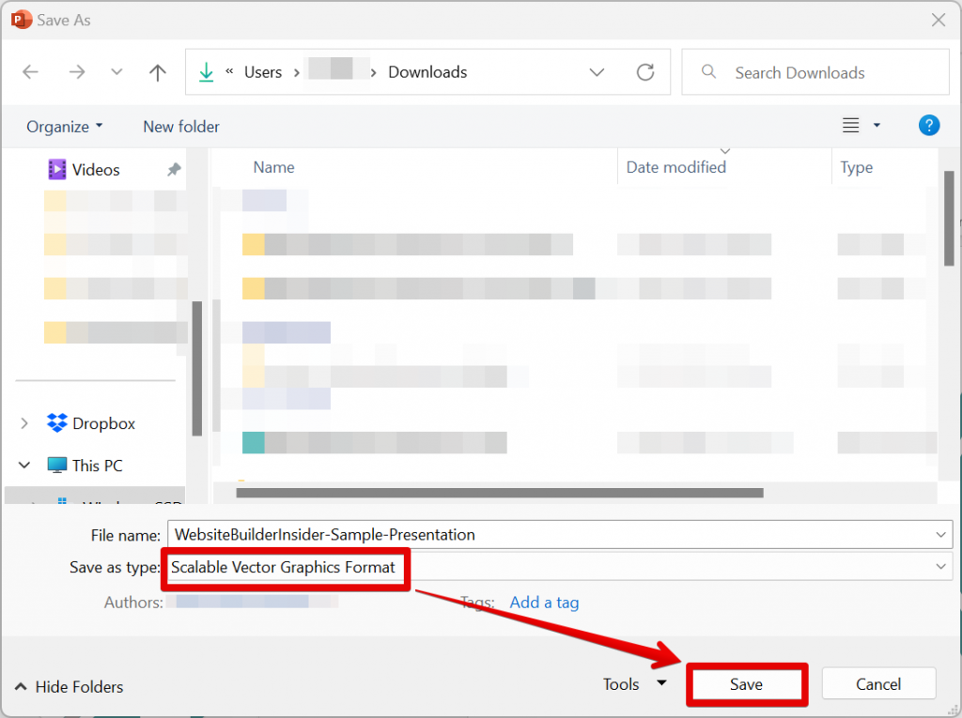
Task: Expand the This PC sidebar chevron
Action: (23, 465)
